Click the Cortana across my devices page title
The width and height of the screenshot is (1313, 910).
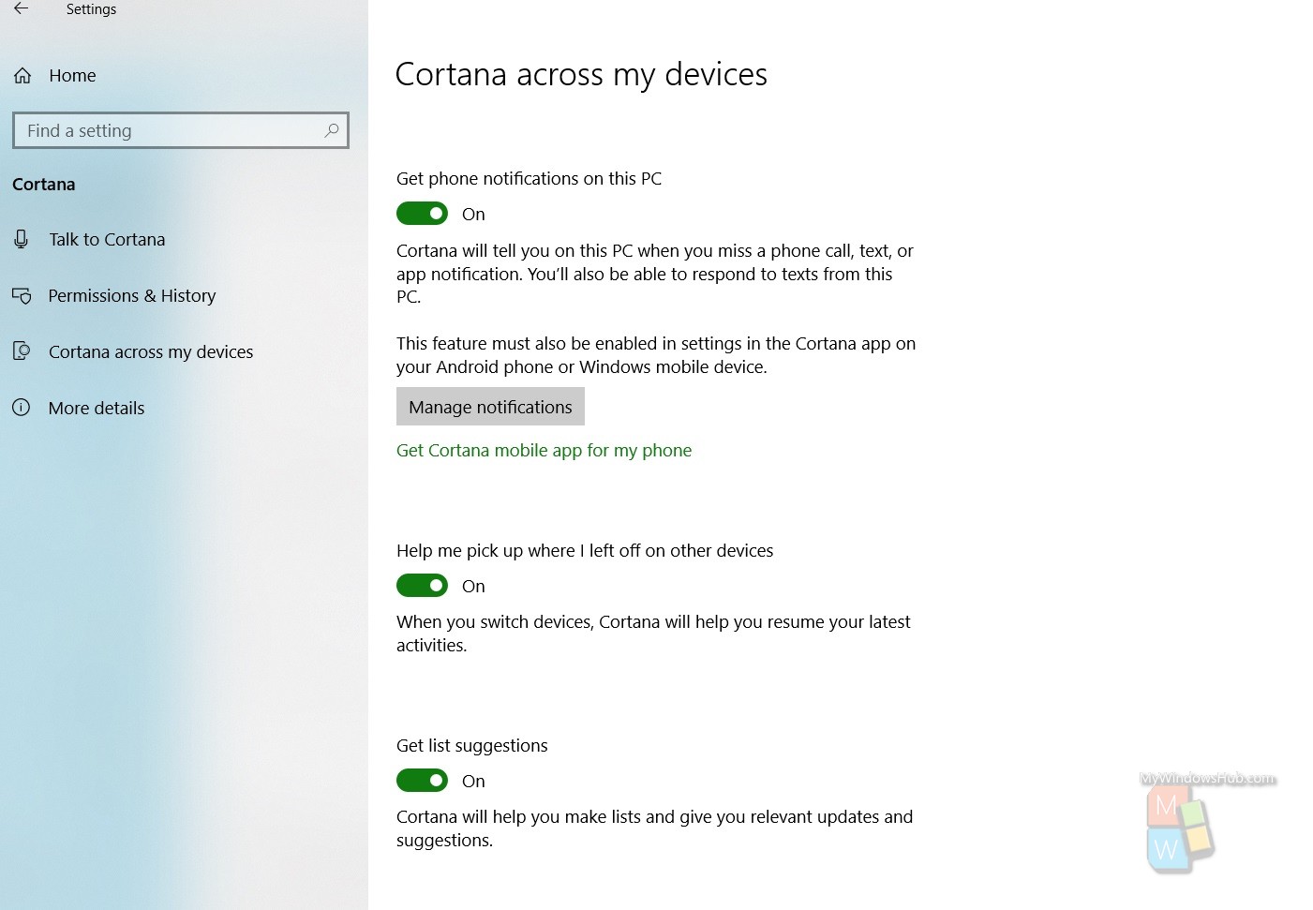point(581,74)
